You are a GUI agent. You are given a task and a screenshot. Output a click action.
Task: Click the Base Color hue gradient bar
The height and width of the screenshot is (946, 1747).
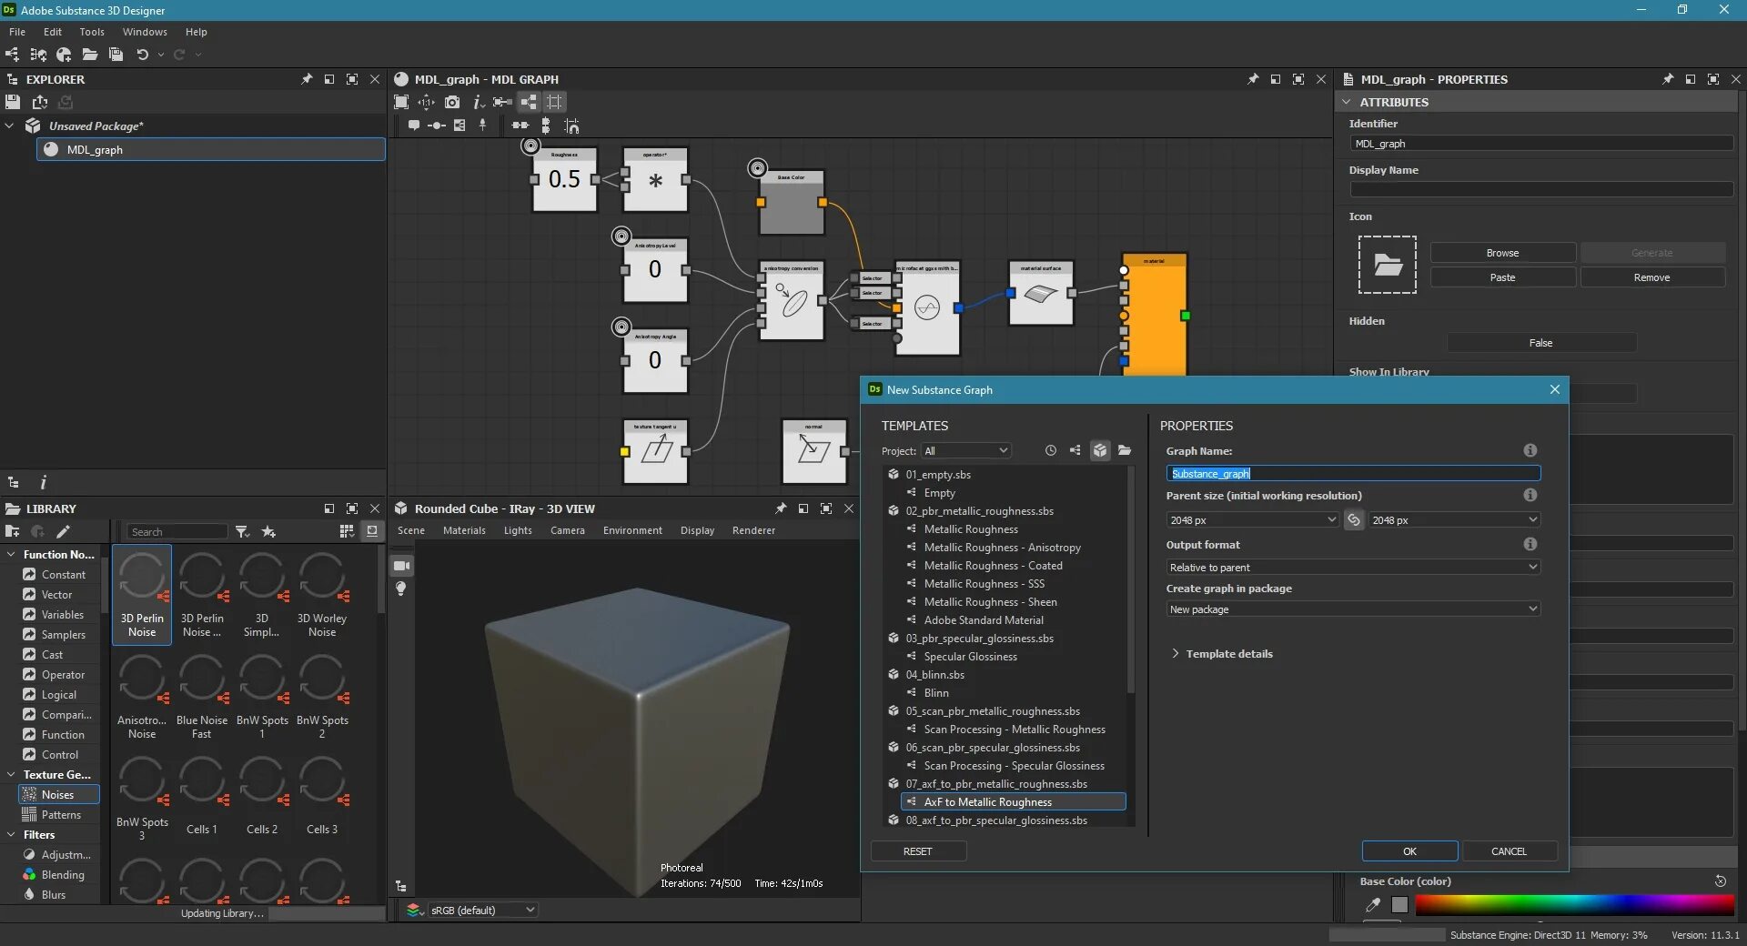pyautogui.click(x=1574, y=904)
